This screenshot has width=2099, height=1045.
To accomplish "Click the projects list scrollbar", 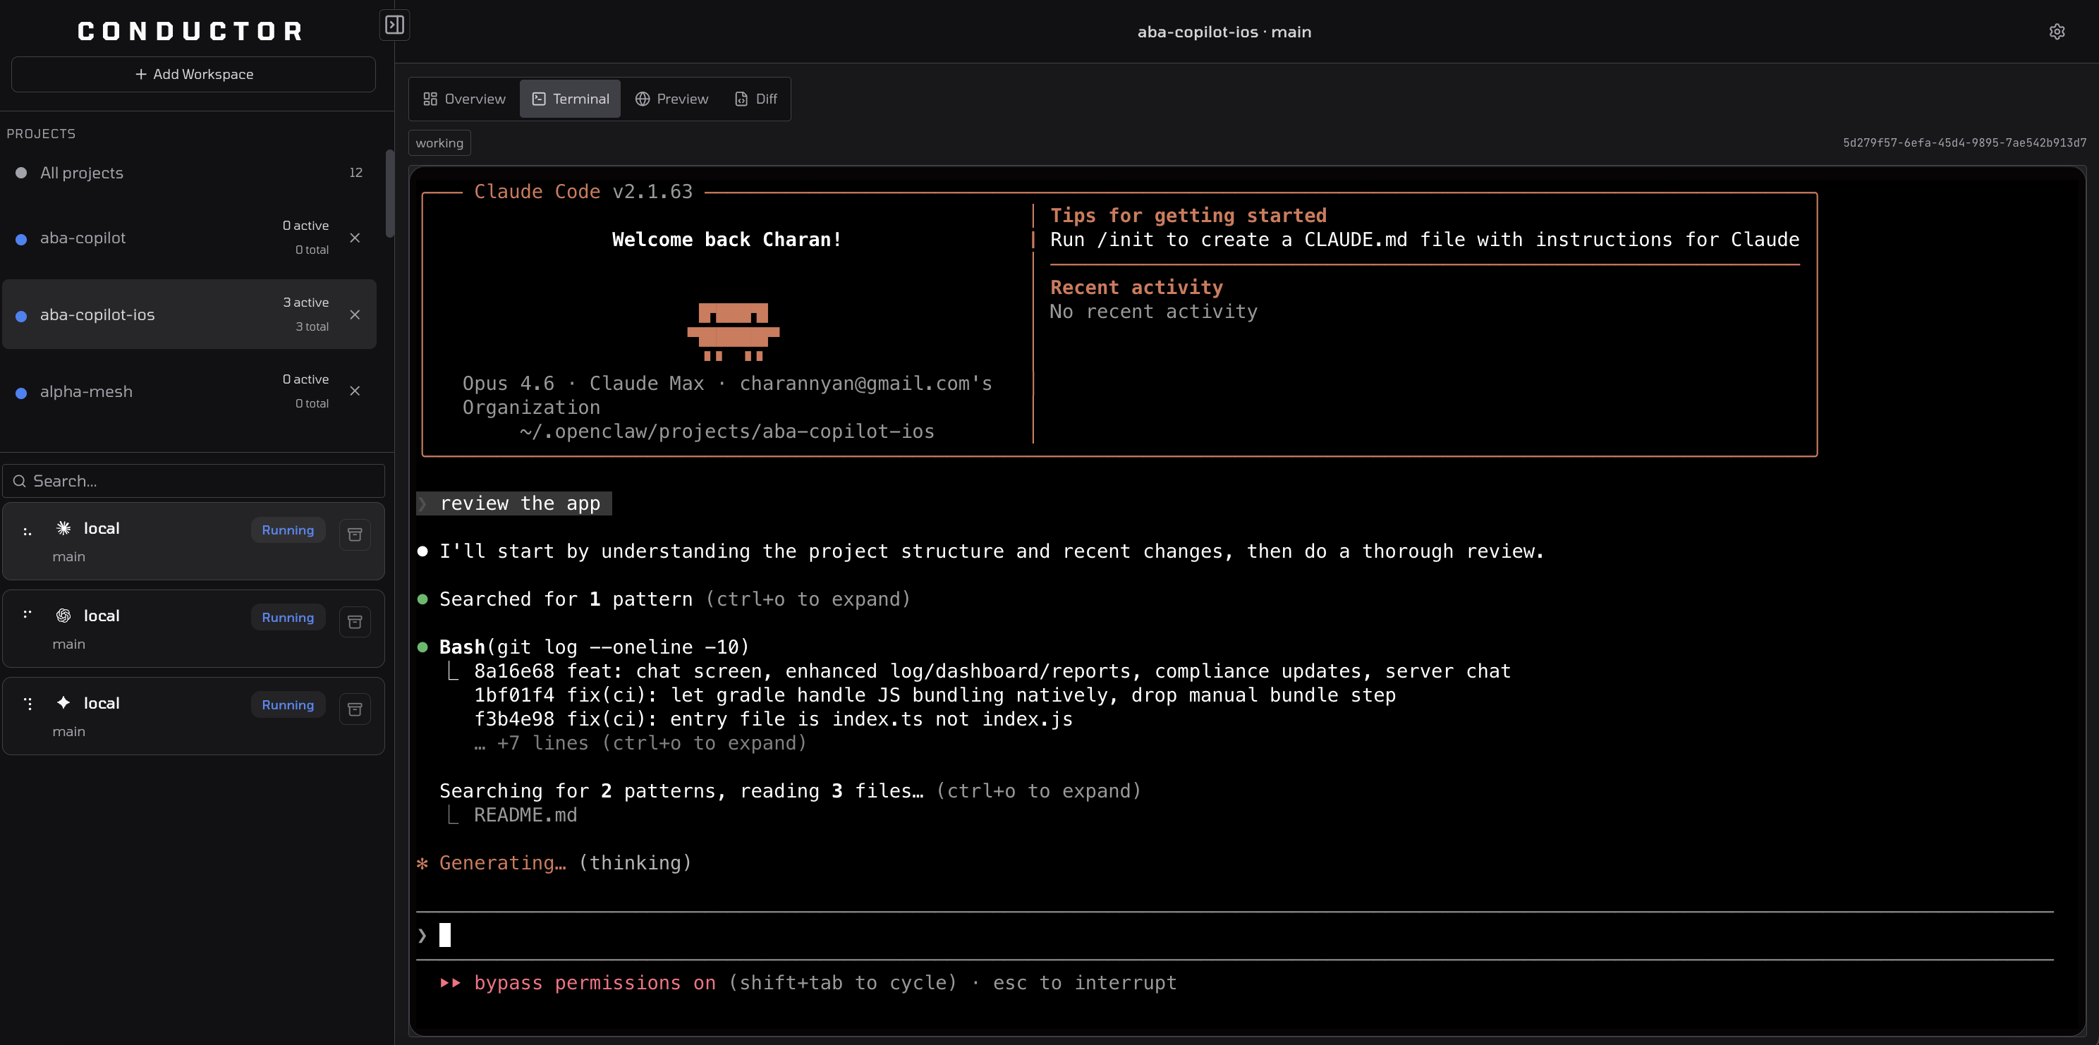I will pyautogui.click(x=389, y=194).
